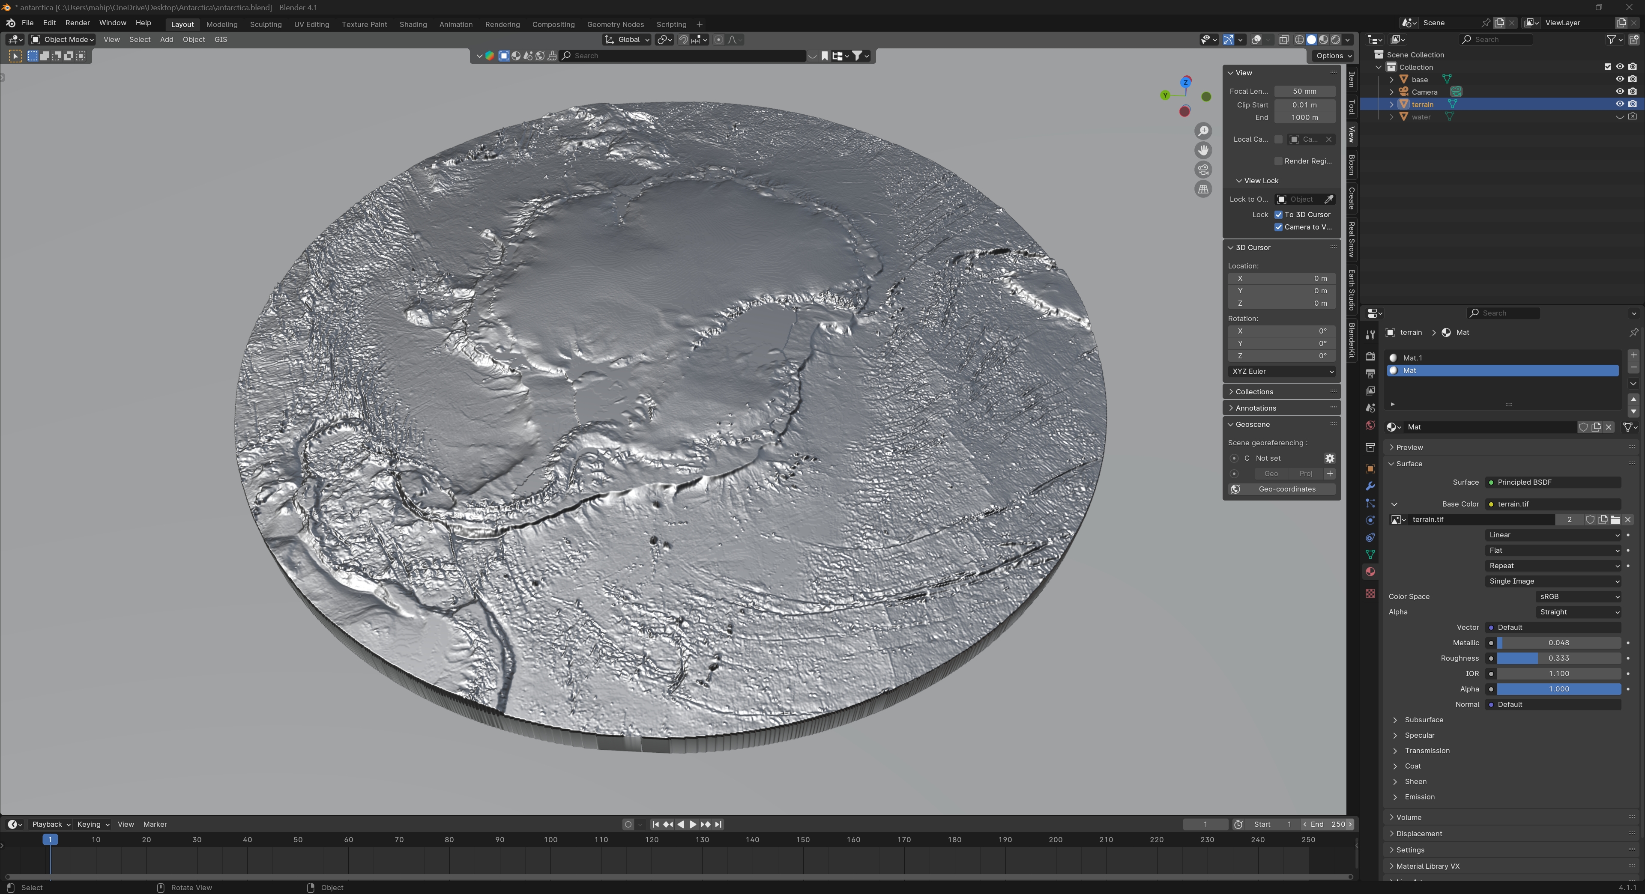Image resolution: width=1645 pixels, height=894 pixels.
Task: Uncheck Lock To 3D Cursor checkbox
Action: [x=1278, y=215]
